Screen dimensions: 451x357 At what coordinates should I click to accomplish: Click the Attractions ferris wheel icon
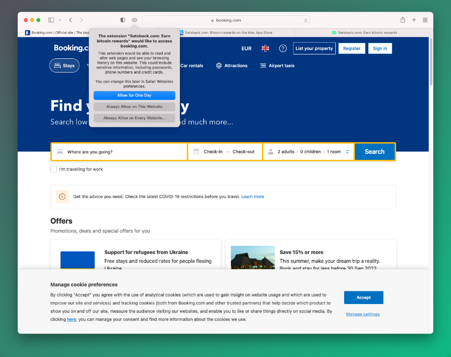tap(219, 66)
